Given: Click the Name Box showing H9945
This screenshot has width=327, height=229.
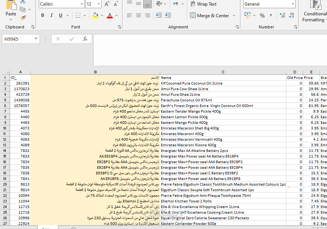Looking at the screenshot, I should 18,39.
